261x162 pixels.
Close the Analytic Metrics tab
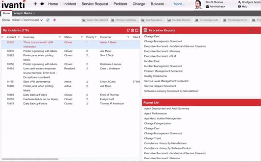34,13
